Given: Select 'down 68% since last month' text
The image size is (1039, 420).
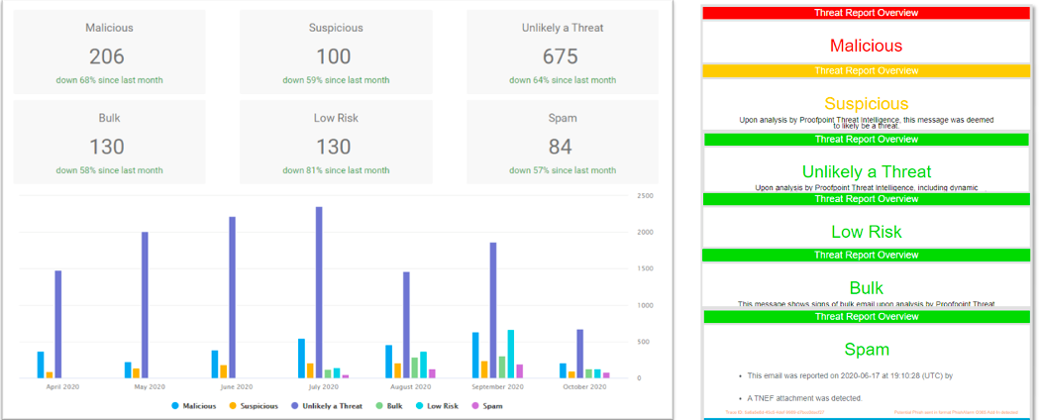Looking at the screenshot, I should pos(109,80).
